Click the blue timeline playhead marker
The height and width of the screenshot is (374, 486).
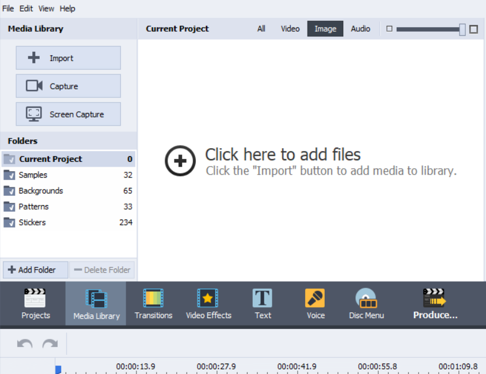(x=58, y=369)
